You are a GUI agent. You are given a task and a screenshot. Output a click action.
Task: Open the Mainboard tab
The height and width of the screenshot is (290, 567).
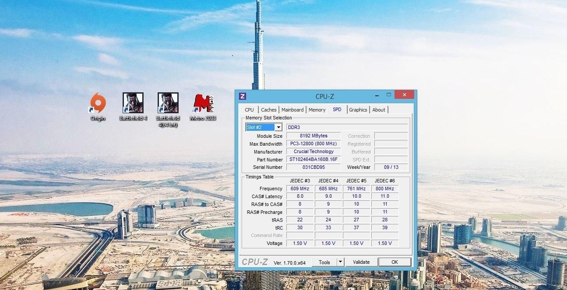point(292,110)
